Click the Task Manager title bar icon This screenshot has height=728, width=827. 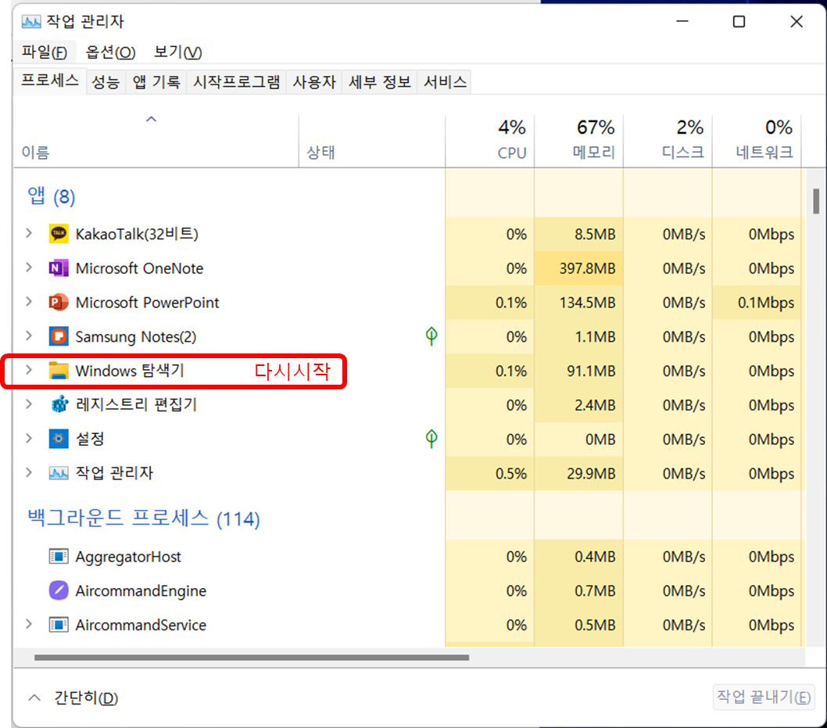pos(31,22)
